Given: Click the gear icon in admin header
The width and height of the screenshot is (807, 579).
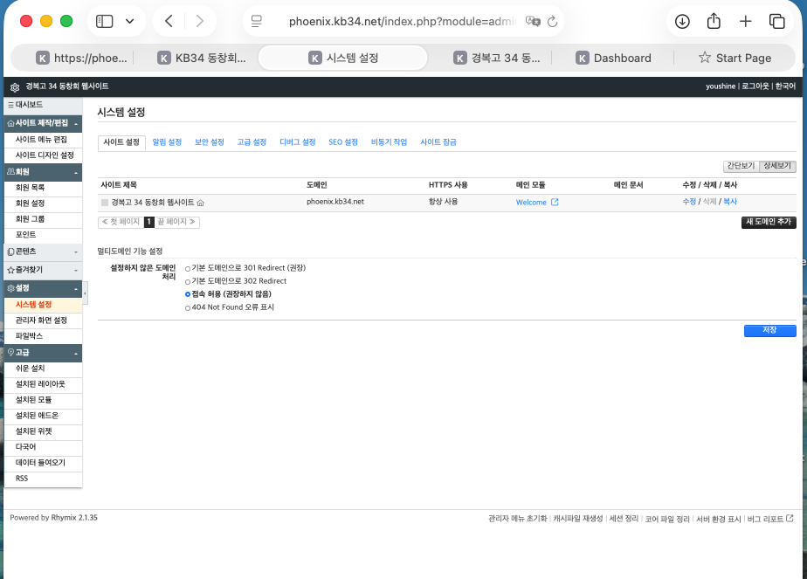Looking at the screenshot, I should point(15,87).
